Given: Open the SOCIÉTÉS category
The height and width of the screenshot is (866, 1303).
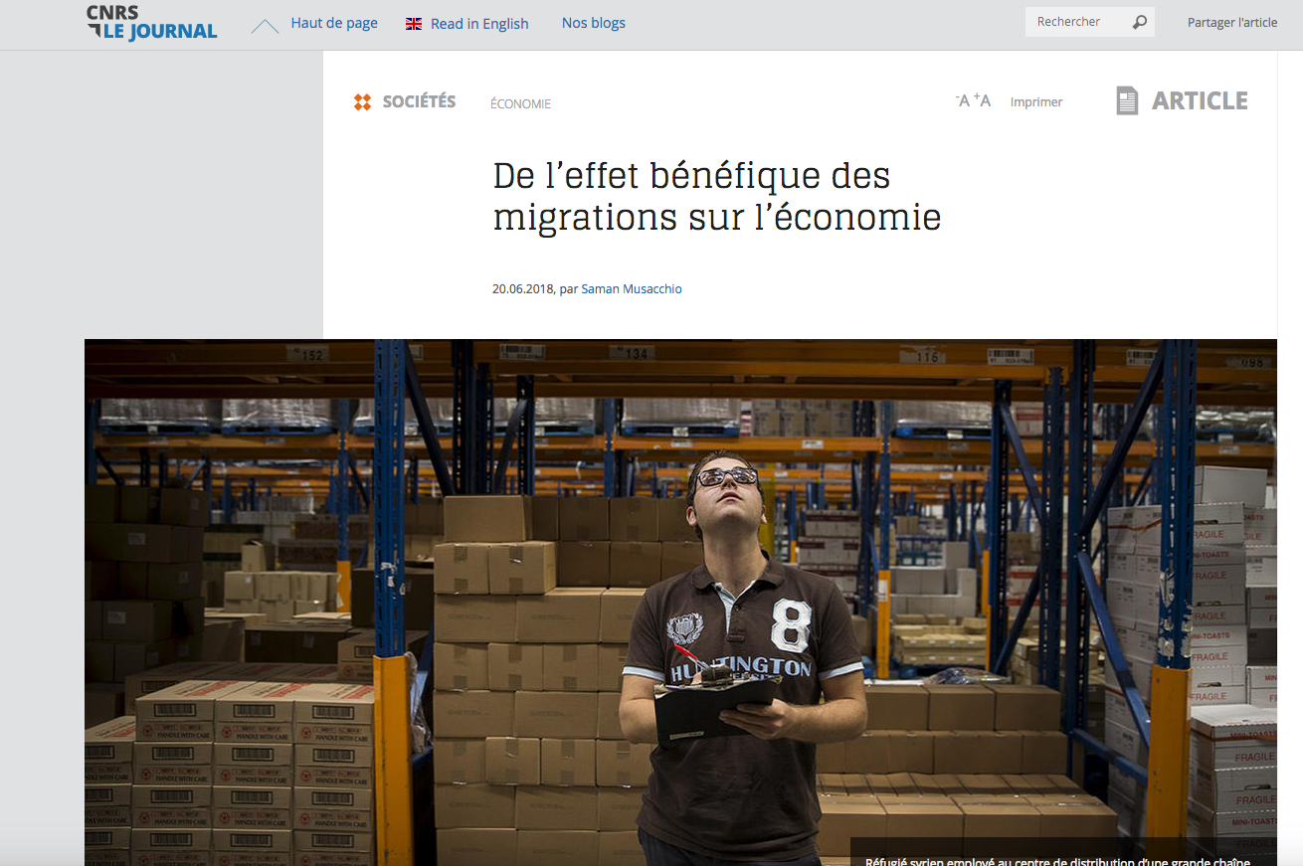Looking at the screenshot, I should pos(419,101).
